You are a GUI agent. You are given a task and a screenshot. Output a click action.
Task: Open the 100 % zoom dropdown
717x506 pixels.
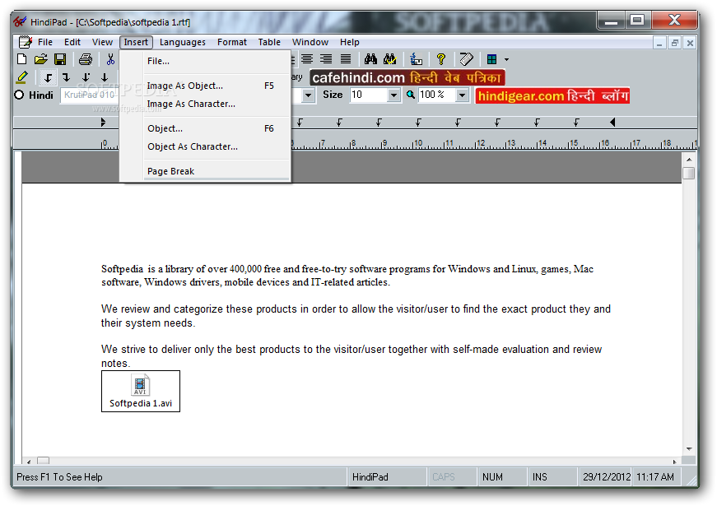(x=463, y=95)
